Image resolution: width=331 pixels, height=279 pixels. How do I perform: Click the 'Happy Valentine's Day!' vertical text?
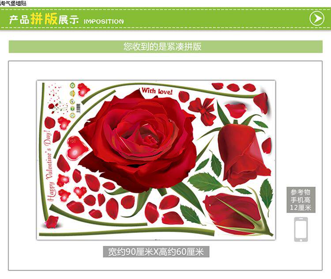point(49,165)
